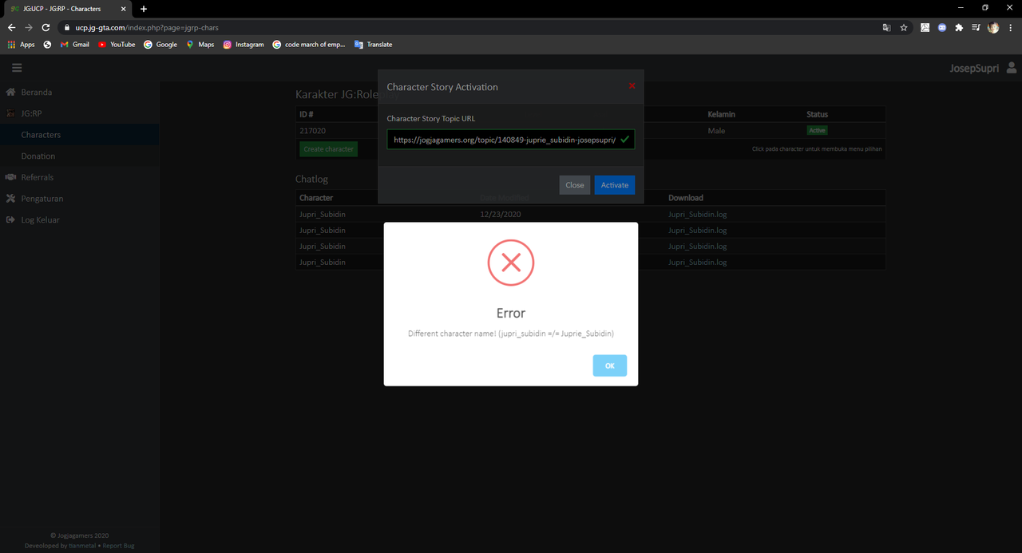1022x553 pixels.
Task: Open the Apps bookmark
Action: [22, 45]
